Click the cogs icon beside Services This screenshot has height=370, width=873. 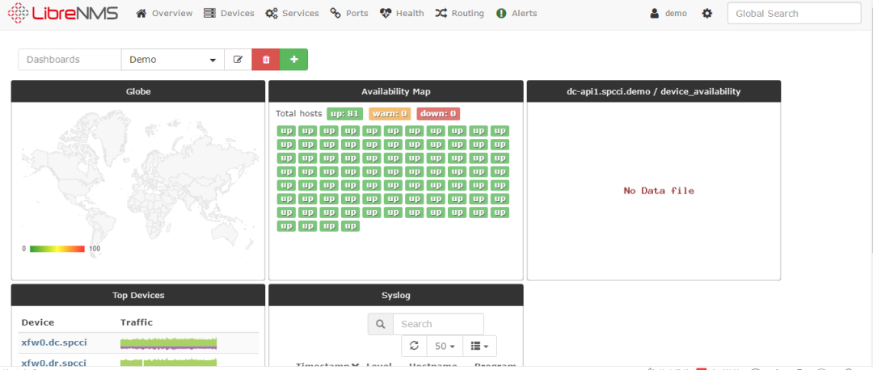click(272, 13)
